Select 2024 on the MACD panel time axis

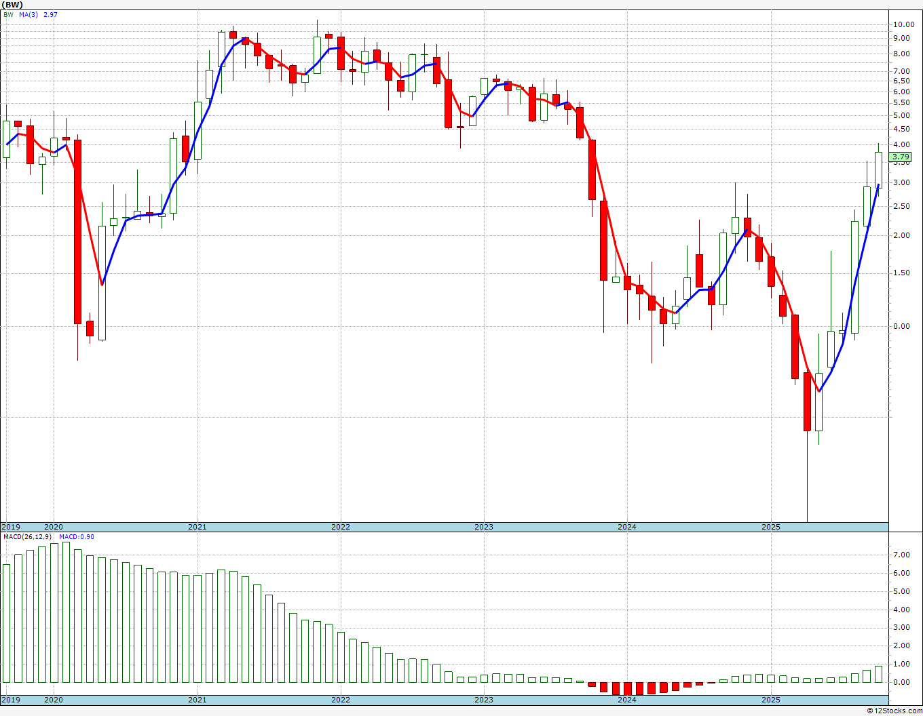coord(627,700)
